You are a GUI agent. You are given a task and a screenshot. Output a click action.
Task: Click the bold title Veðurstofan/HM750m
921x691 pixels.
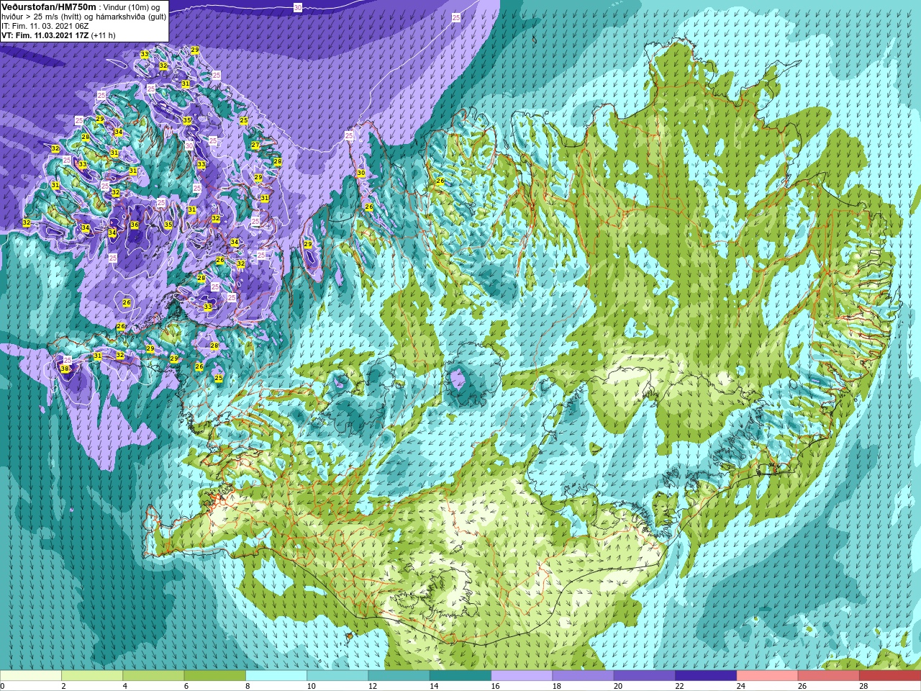pos(49,6)
